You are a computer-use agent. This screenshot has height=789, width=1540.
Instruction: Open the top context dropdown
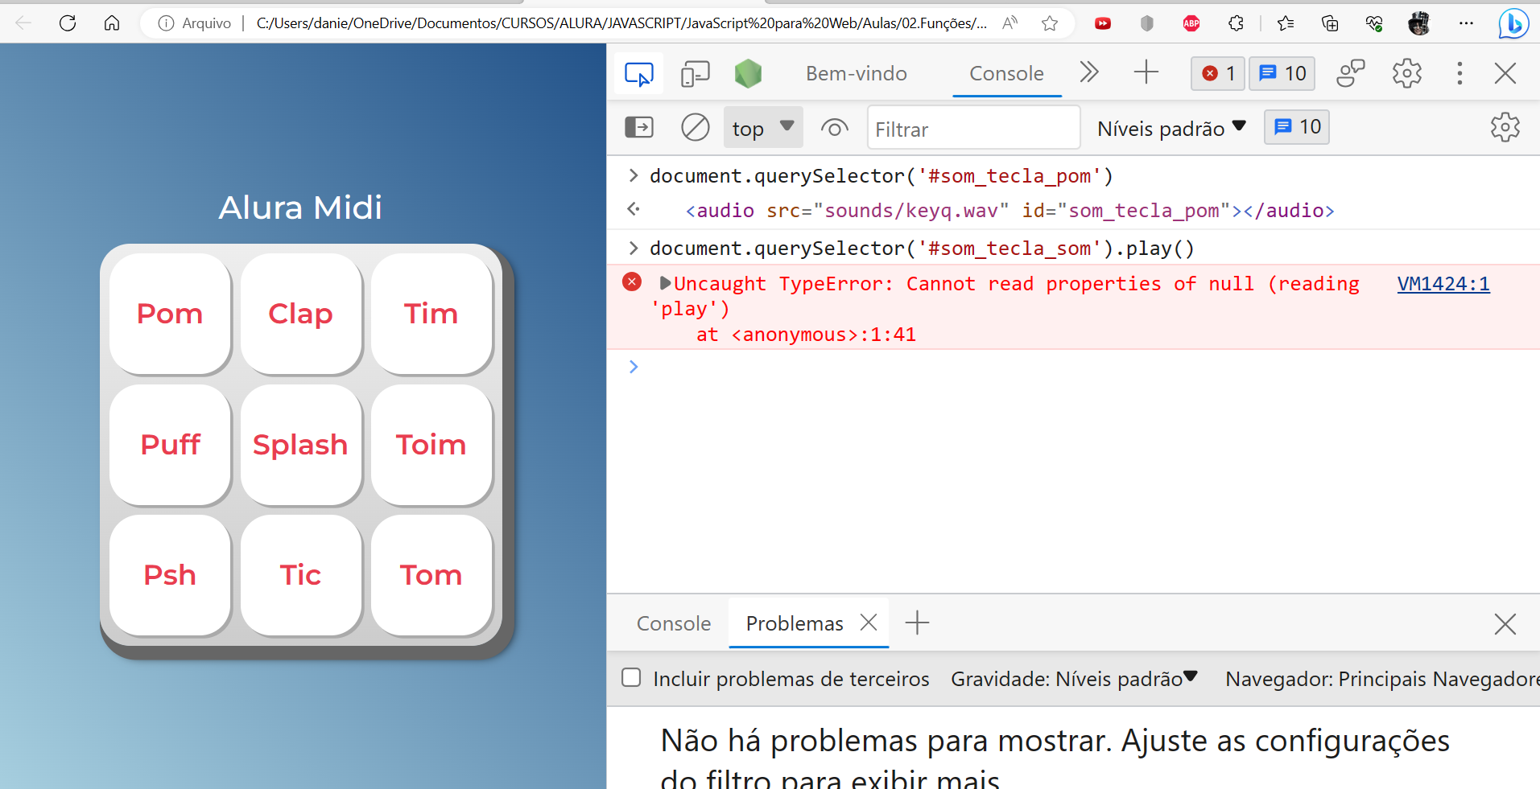point(763,128)
